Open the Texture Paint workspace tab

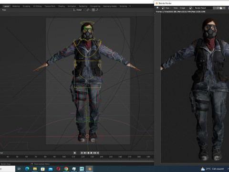click(x=50, y=6)
